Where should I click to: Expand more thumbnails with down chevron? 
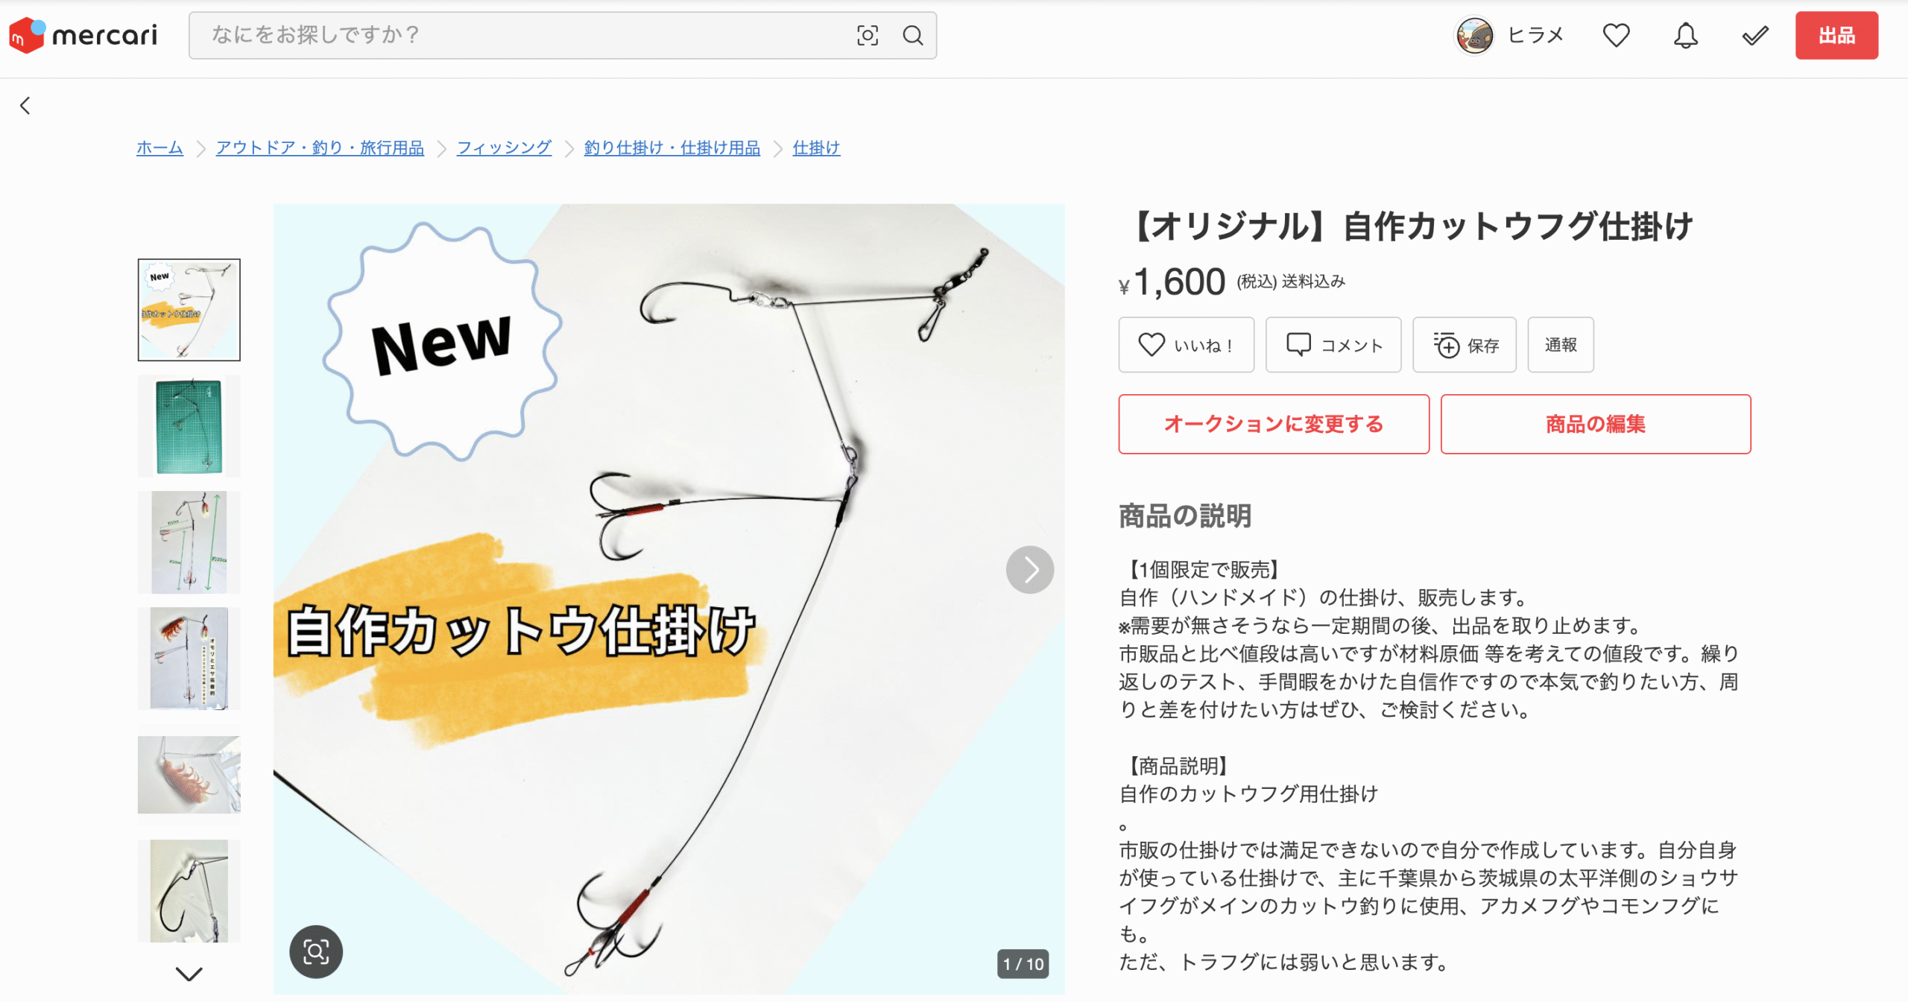click(189, 973)
